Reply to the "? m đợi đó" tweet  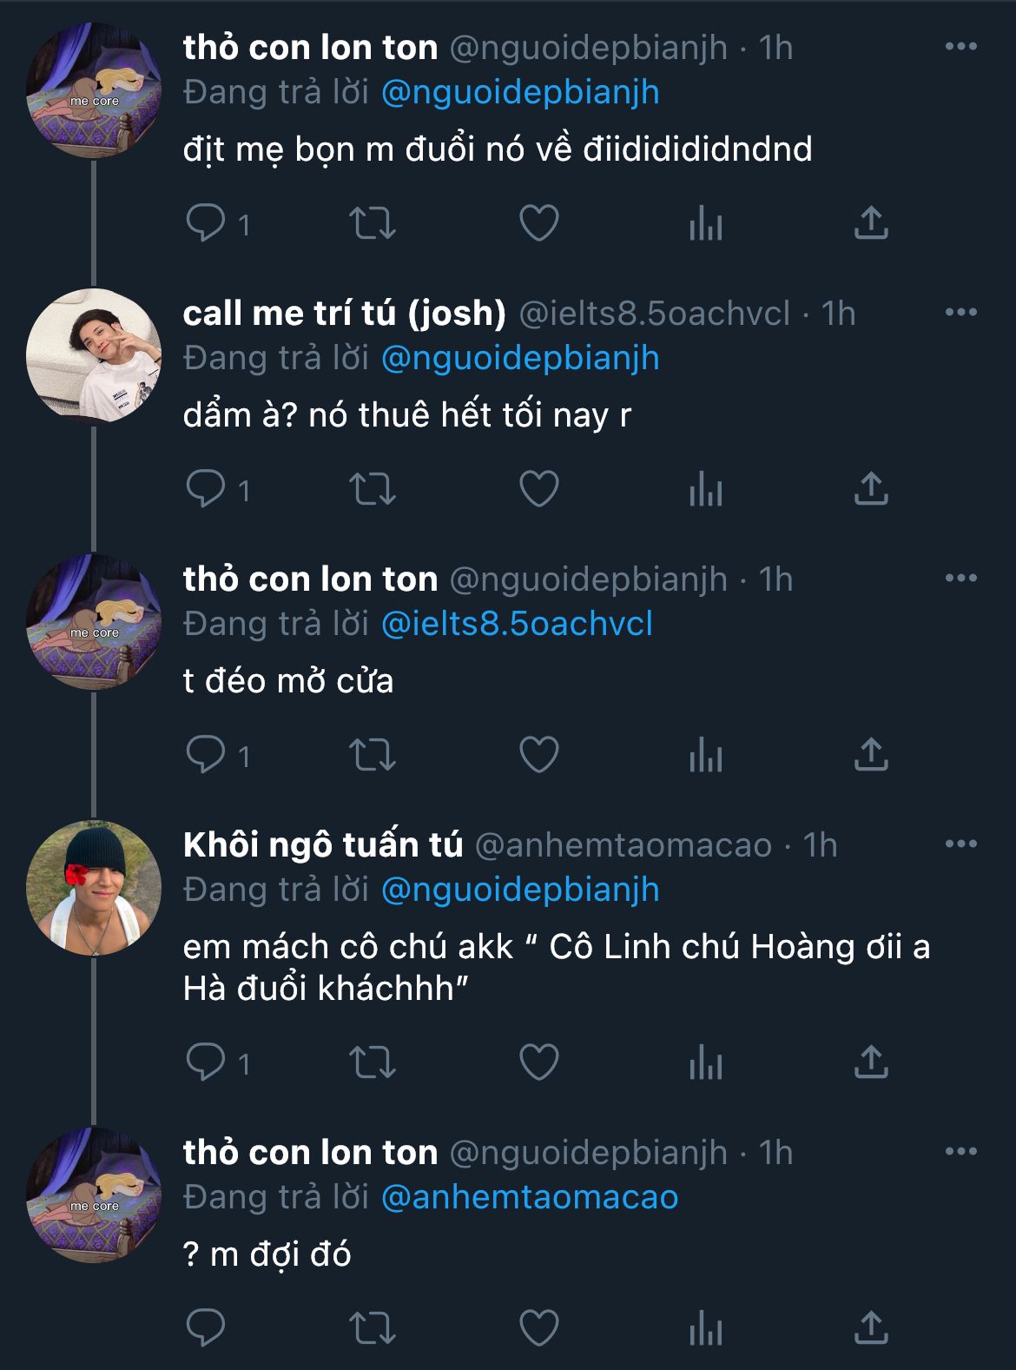[207, 1327]
